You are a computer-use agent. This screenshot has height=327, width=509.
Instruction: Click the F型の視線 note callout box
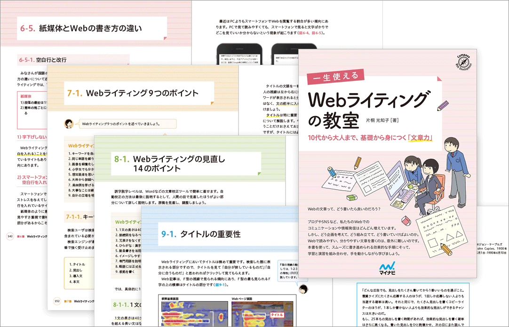287,271
